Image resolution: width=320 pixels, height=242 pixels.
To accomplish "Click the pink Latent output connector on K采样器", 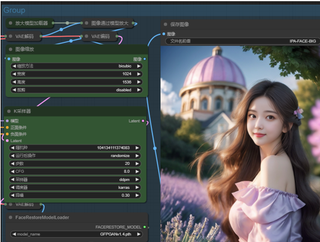I will (x=143, y=121).
